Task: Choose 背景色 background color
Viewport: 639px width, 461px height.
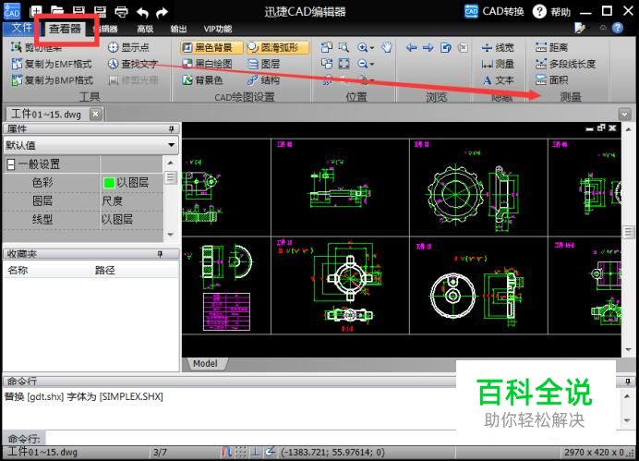Action: pos(202,80)
